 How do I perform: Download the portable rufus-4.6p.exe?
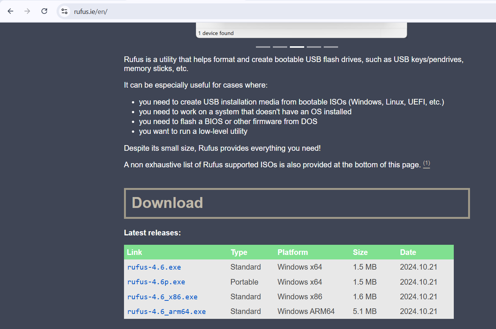[156, 282]
